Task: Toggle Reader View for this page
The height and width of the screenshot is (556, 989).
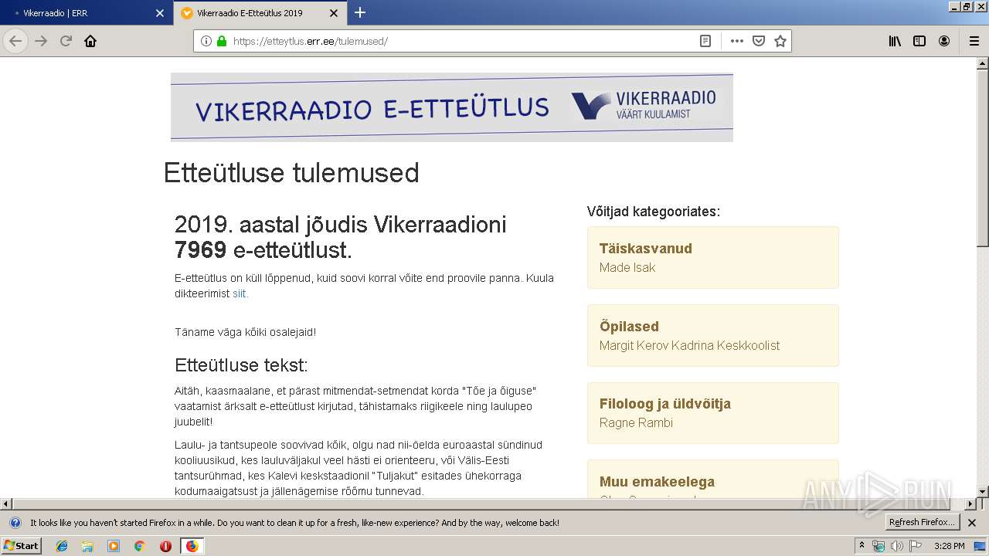Action: pyautogui.click(x=705, y=41)
